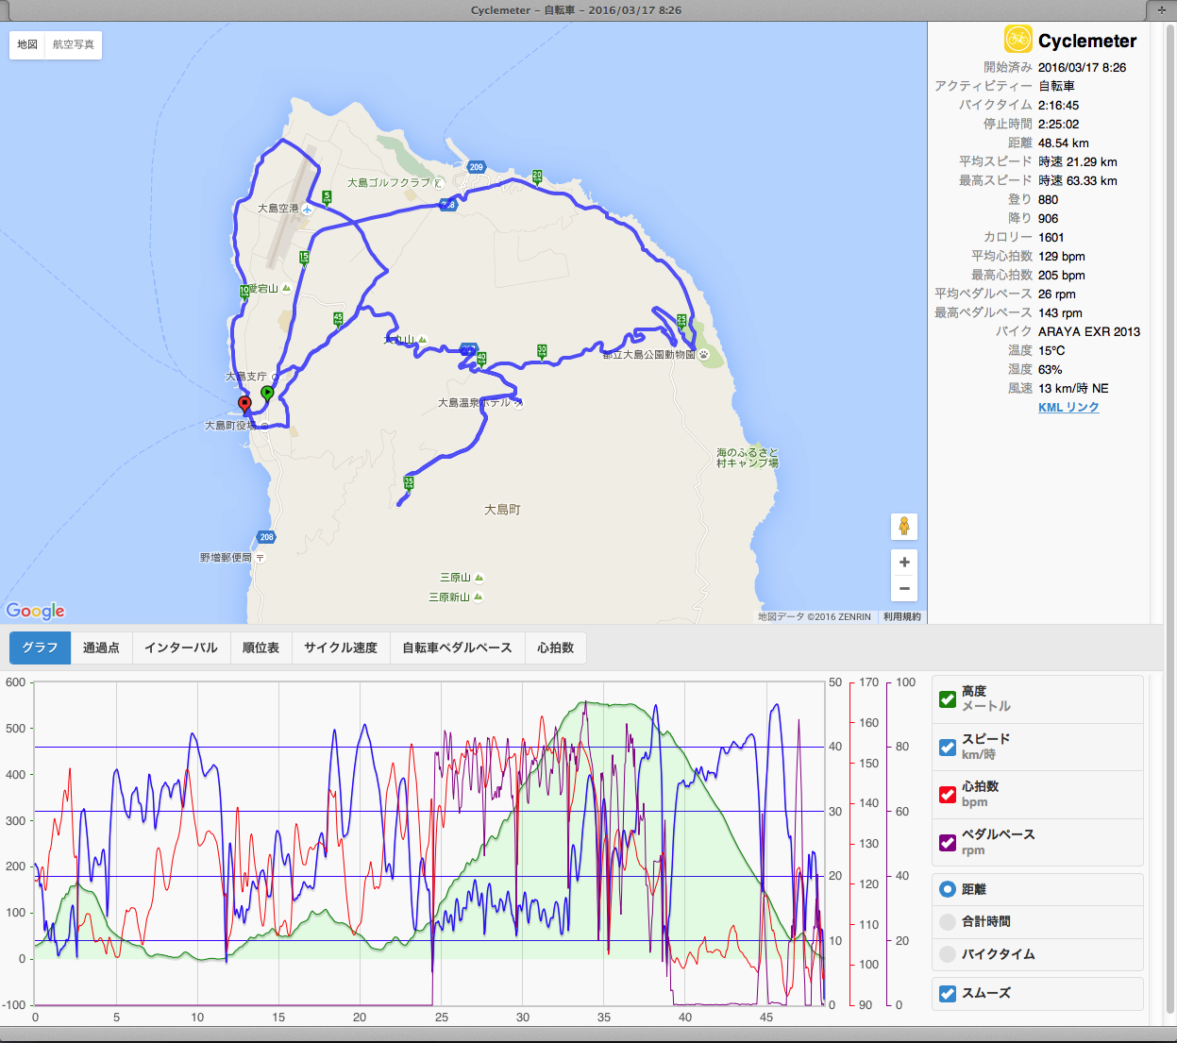
Task: Click the green start pin on map
Action: pyautogui.click(x=267, y=394)
